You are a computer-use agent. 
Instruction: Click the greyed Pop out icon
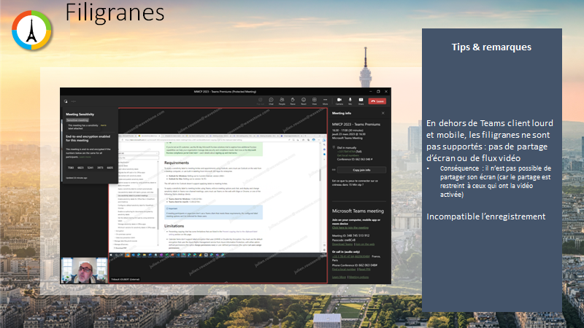click(261, 101)
